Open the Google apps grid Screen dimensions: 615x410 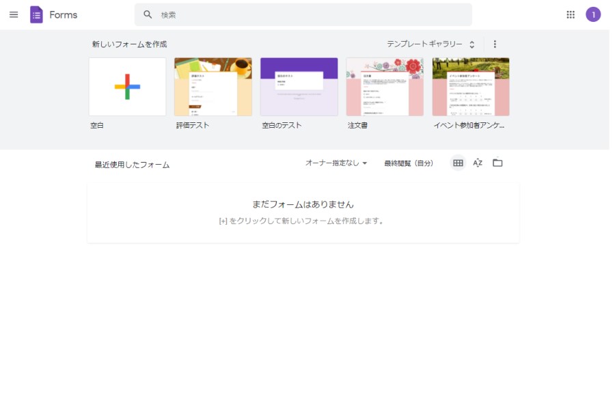[571, 14]
